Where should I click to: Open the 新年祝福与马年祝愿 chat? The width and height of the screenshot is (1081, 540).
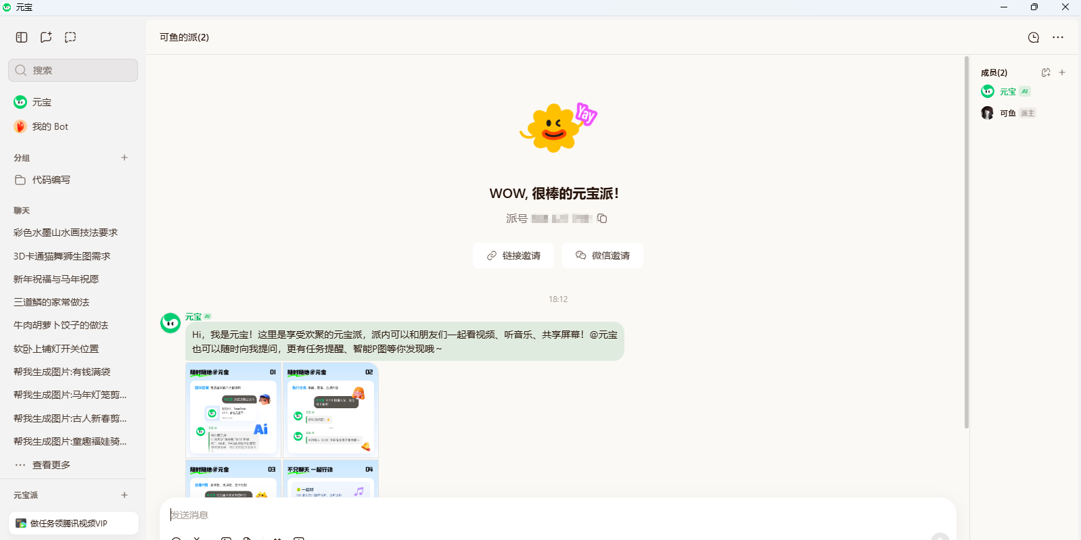tap(56, 279)
